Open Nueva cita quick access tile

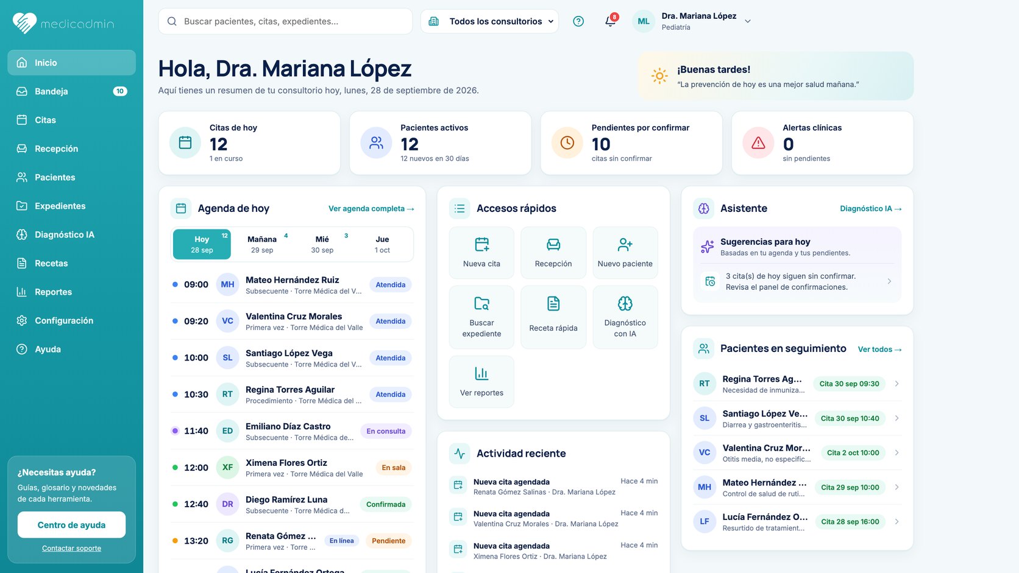point(481,253)
